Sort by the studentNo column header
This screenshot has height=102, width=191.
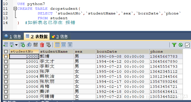(24, 52)
